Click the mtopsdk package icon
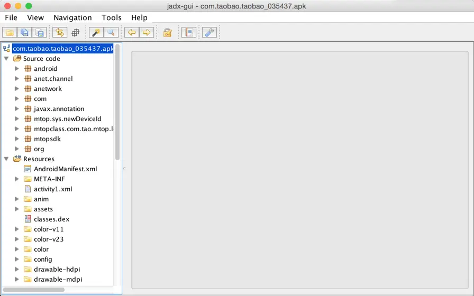The image size is (474, 296). 28,139
